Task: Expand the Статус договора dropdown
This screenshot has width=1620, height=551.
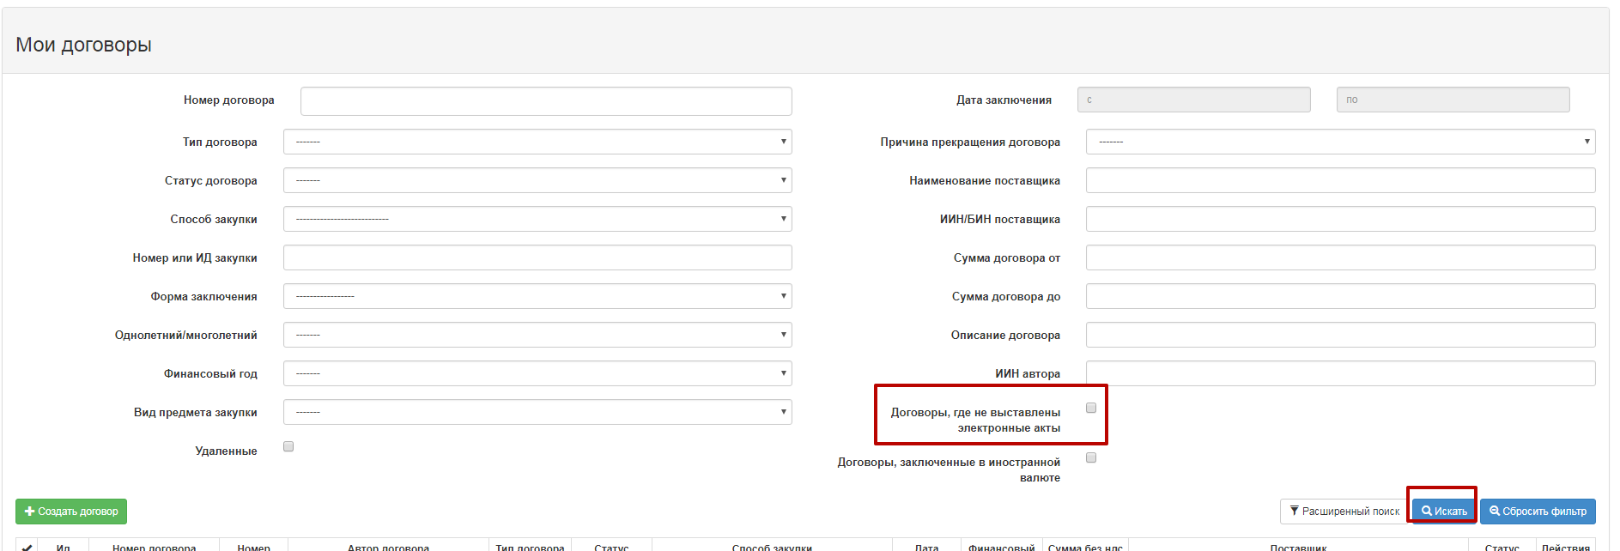Action: coord(537,180)
